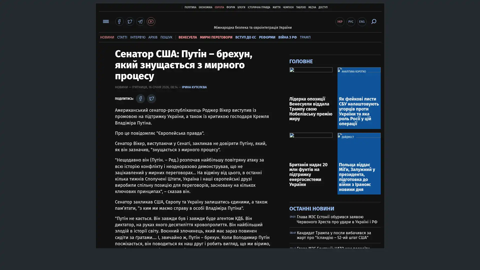
Task: Click author name Ірина Кутєлєва
Action: [194, 87]
